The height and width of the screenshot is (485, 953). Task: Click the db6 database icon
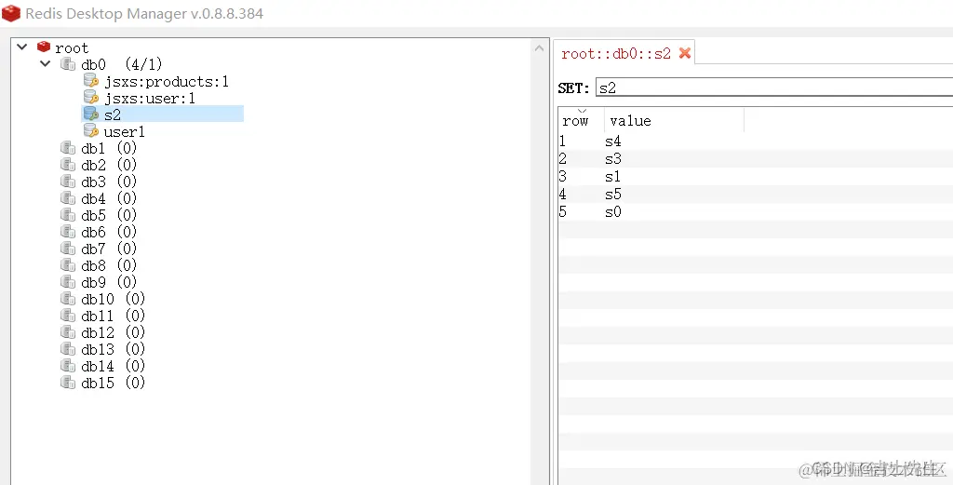point(67,231)
